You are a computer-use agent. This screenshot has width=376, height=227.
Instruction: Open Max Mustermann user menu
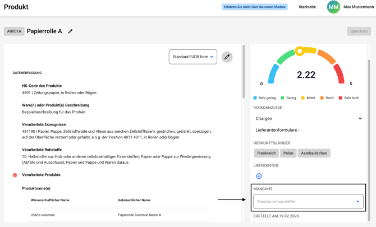(x=358, y=7)
